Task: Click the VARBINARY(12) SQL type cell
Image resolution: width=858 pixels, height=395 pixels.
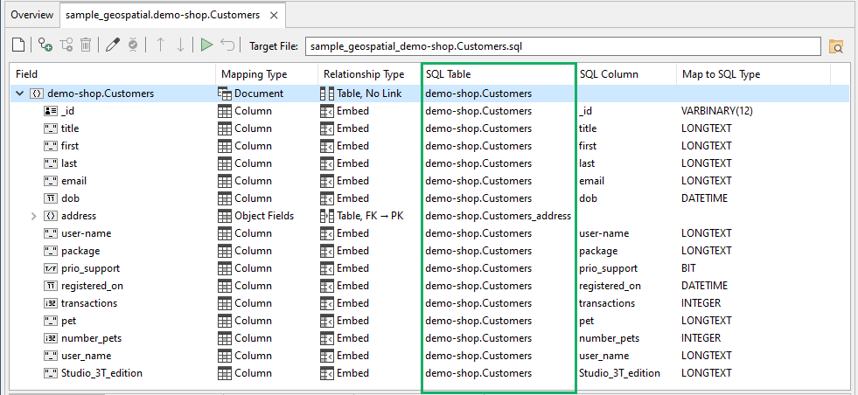Action: [716, 111]
